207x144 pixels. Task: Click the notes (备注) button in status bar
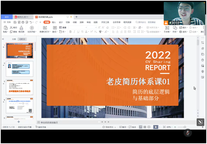tap(123, 127)
